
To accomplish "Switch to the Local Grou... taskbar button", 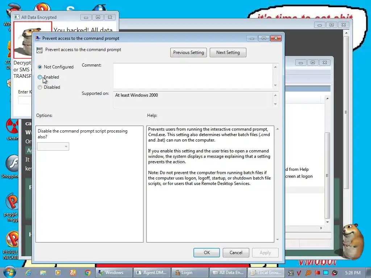I will tap(266, 273).
